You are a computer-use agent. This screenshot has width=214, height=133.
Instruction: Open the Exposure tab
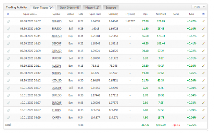coord(111,8)
